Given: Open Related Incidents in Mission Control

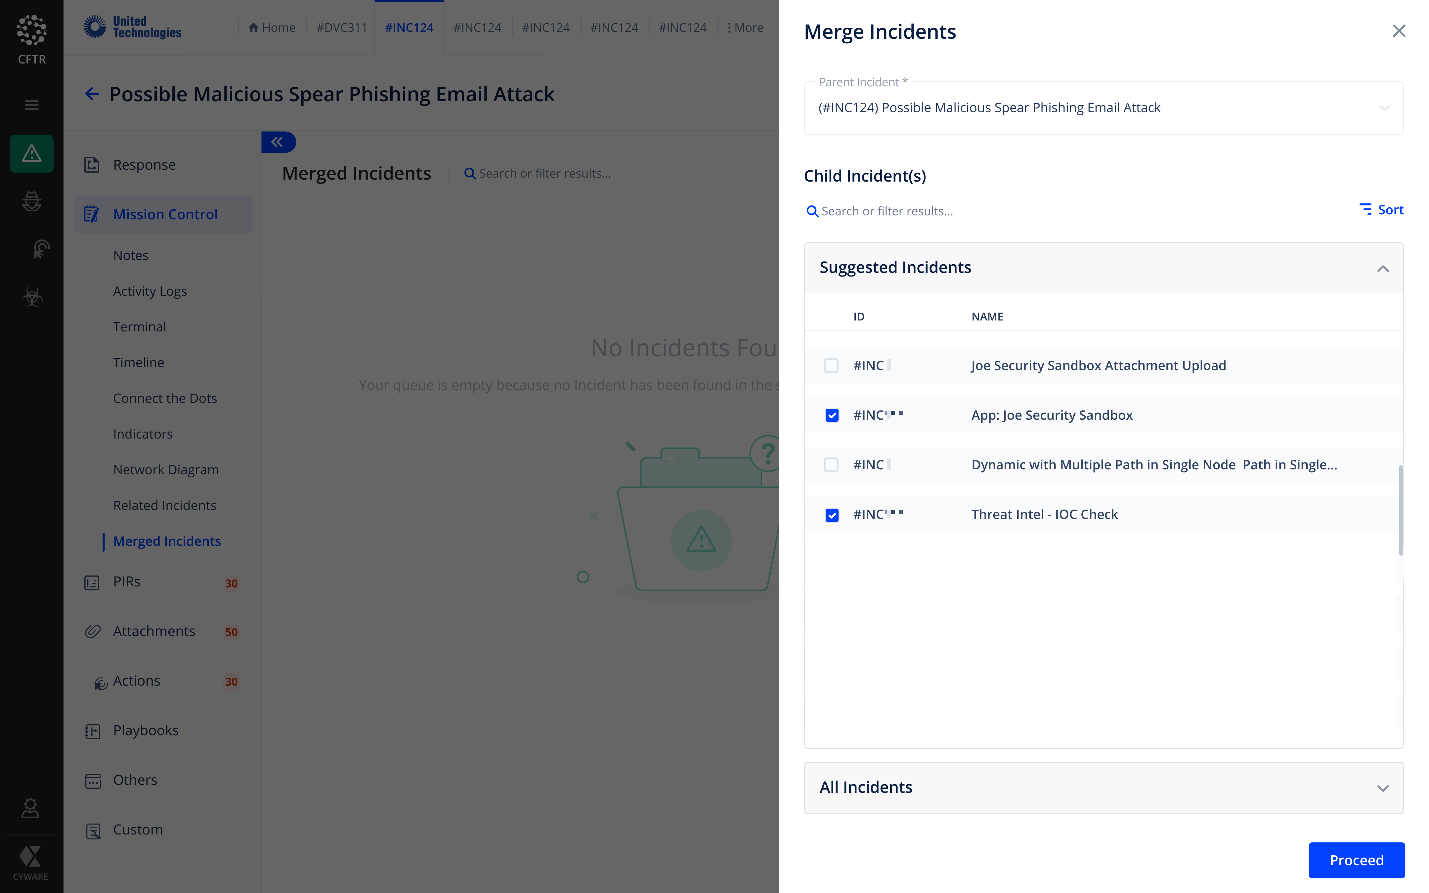Looking at the screenshot, I should (164, 506).
